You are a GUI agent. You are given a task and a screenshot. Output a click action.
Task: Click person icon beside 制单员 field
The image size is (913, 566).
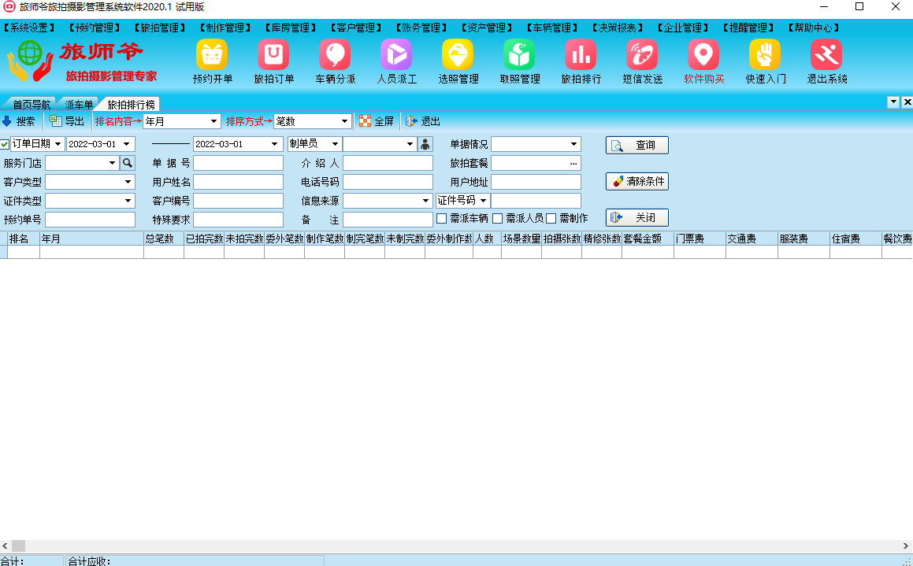(425, 144)
